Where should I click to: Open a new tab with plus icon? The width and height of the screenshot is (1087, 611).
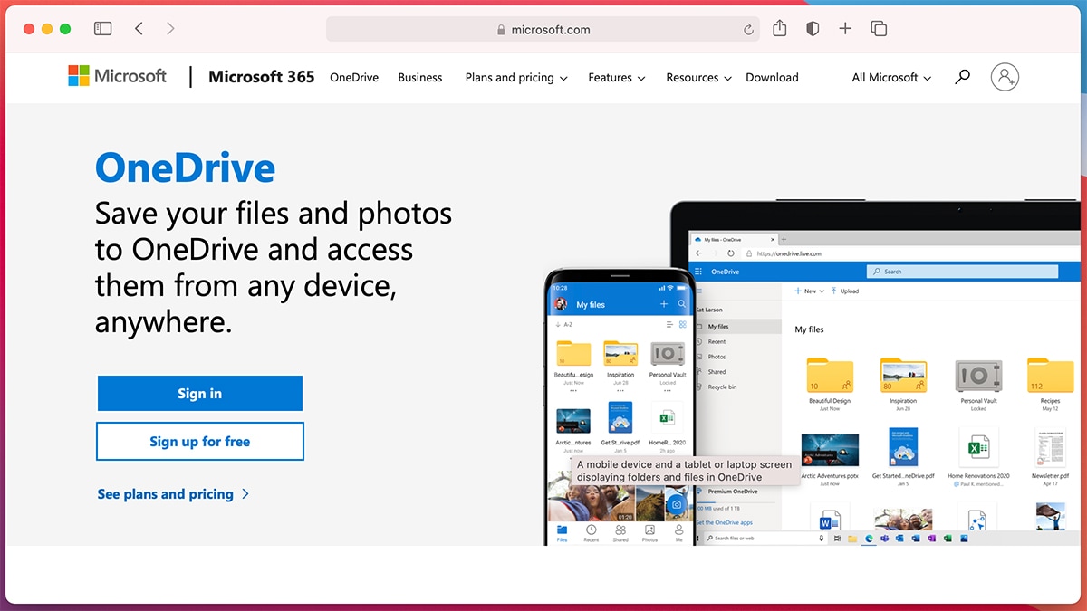click(845, 29)
